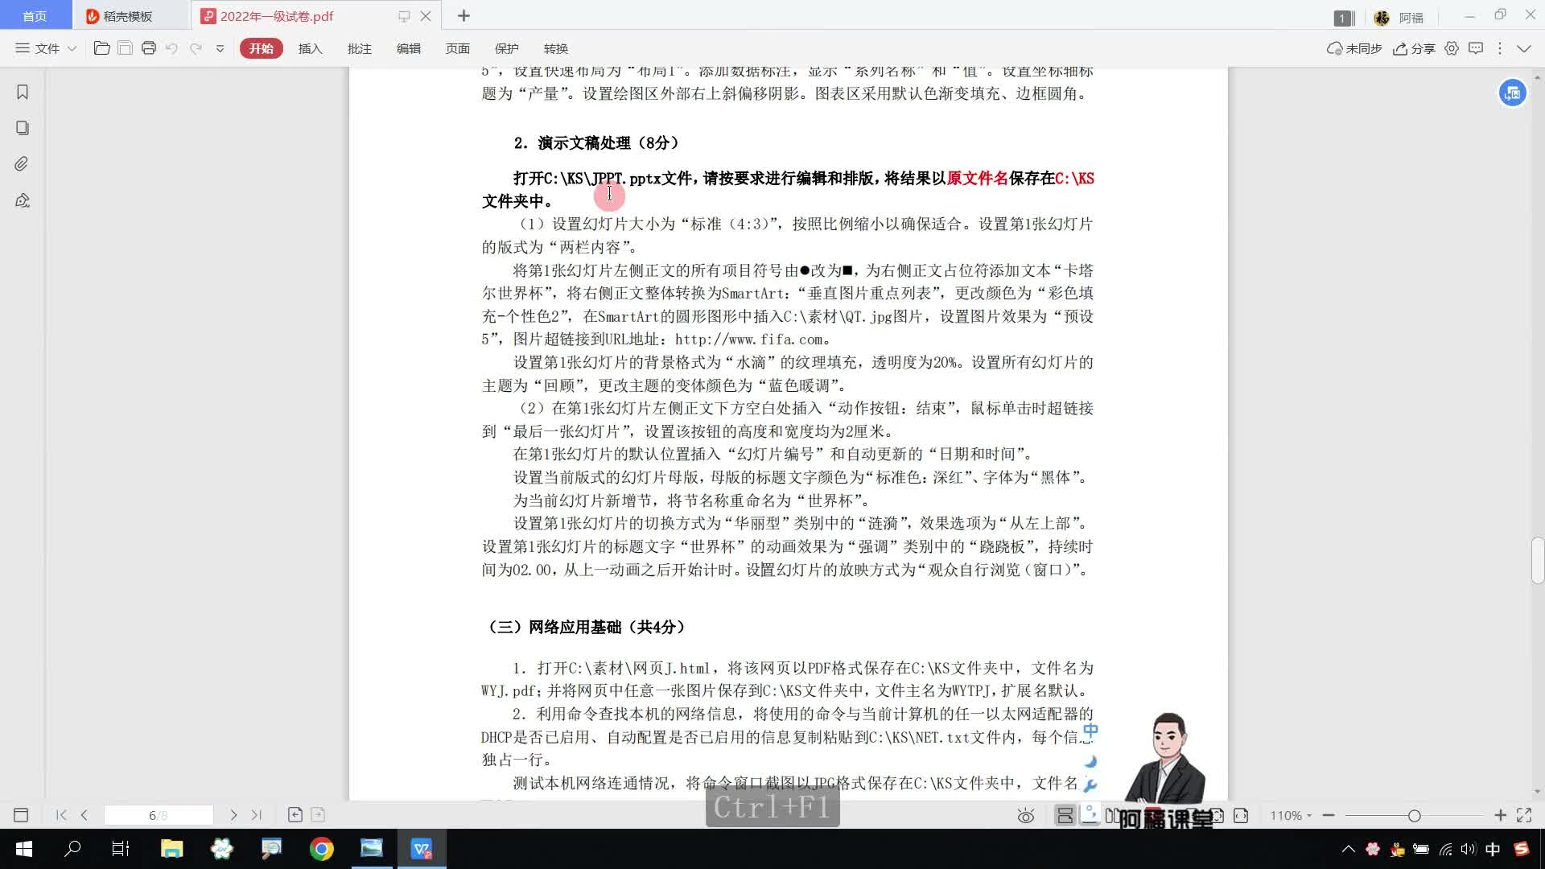Jump to first page button
Viewport: 1545px width, 869px height.
(61, 815)
